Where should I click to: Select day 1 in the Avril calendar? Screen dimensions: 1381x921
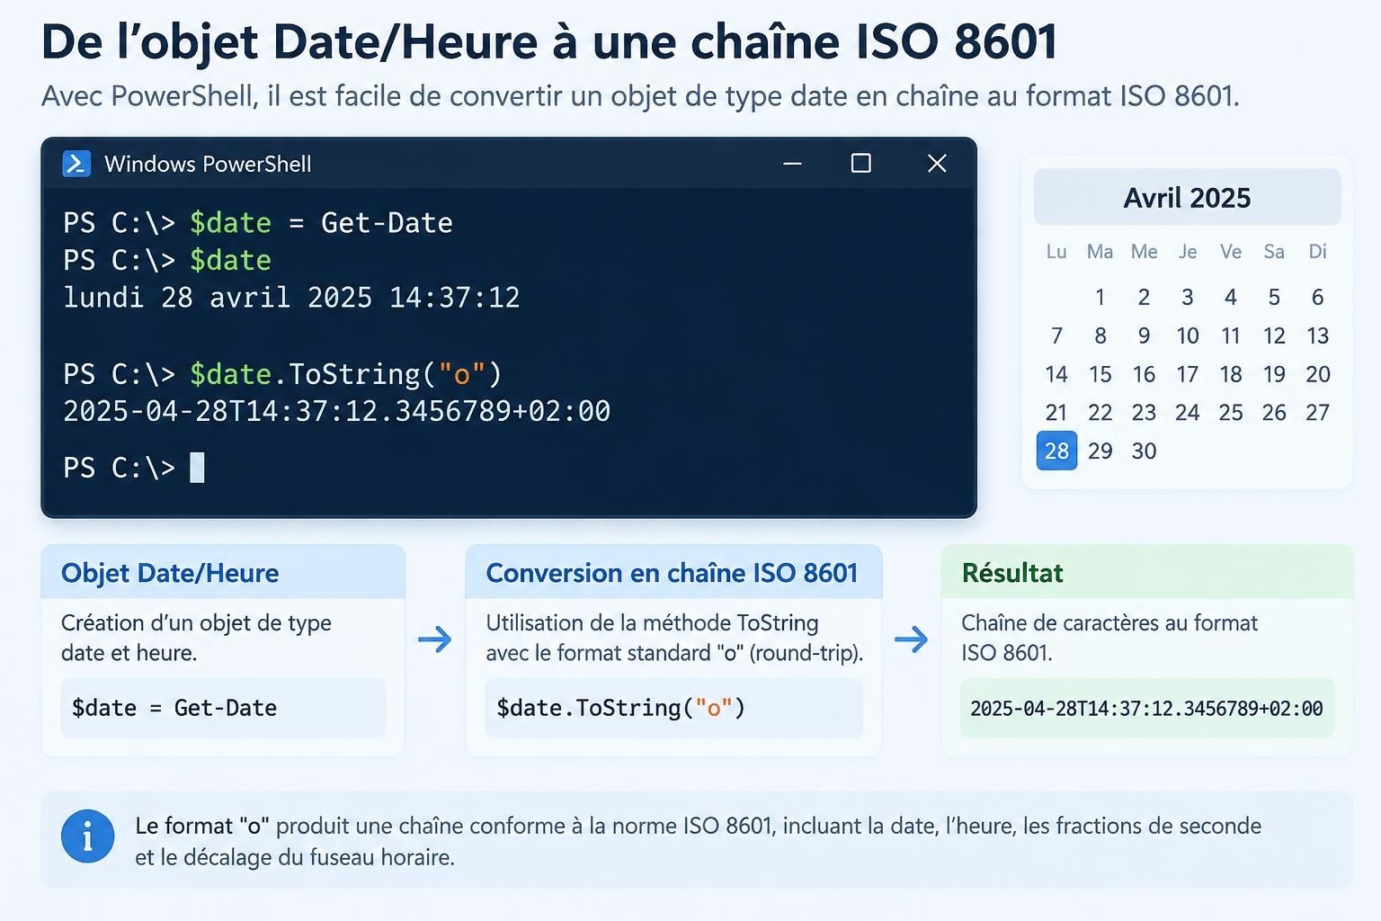(1100, 297)
